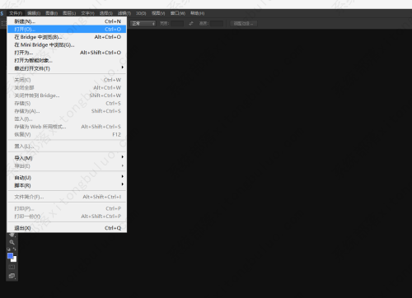Close the open 文件(F) menu in menu bar
The width and height of the screenshot is (412, 298).
tap(16, 13)
